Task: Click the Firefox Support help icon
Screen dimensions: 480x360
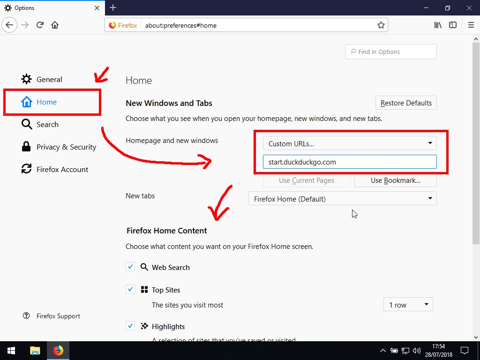Action: point(26,315)
